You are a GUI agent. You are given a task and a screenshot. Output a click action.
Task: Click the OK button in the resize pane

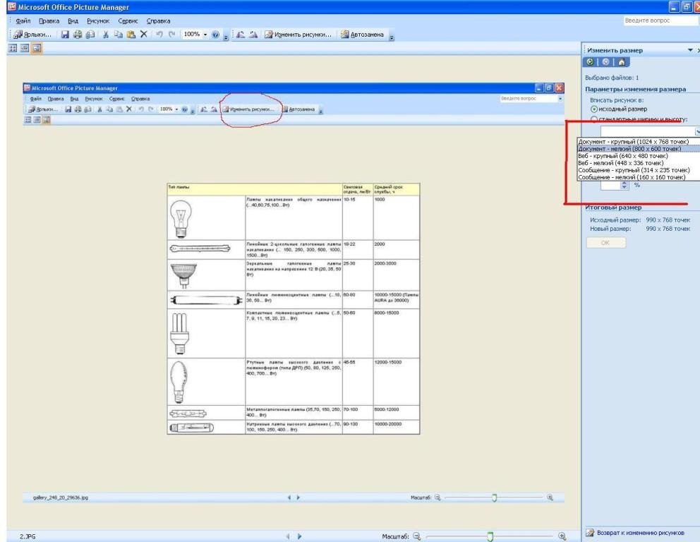coord(606,243)
